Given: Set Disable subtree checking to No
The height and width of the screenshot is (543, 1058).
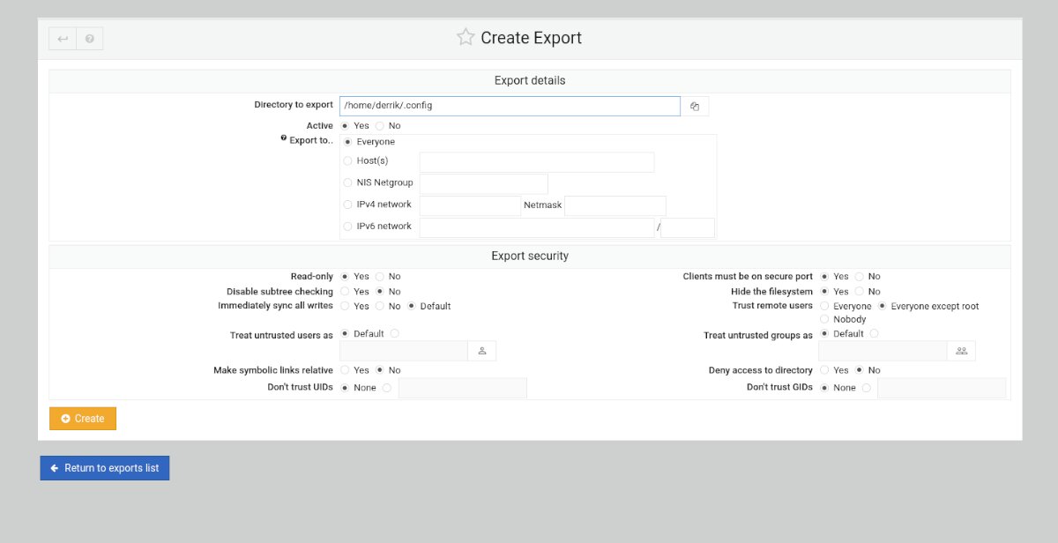Looking at the screenshot, I should coord(379,292).
